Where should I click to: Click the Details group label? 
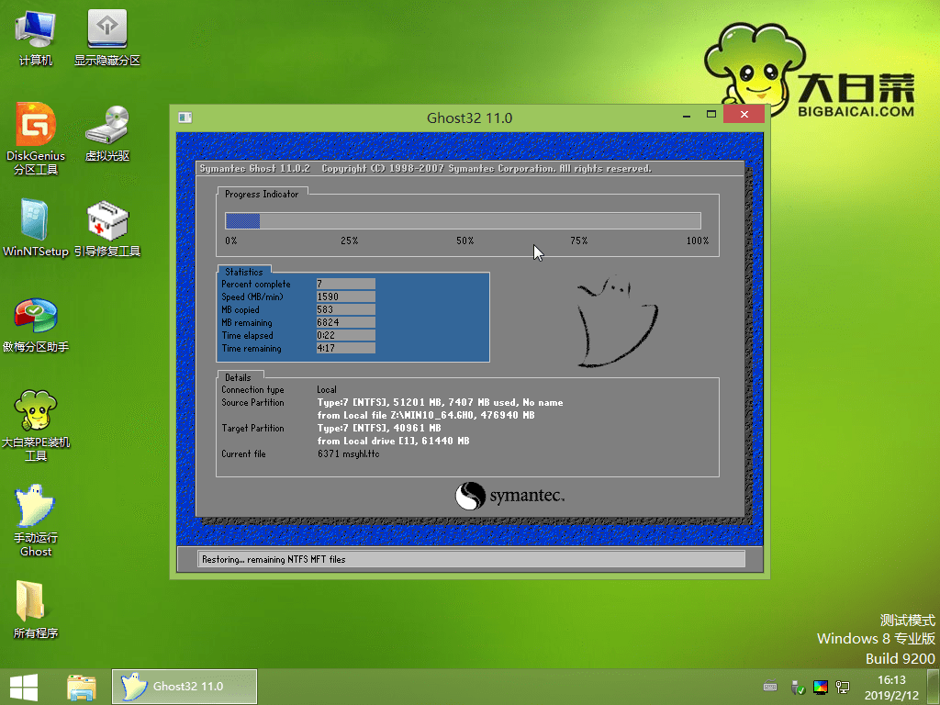[238, 377]
